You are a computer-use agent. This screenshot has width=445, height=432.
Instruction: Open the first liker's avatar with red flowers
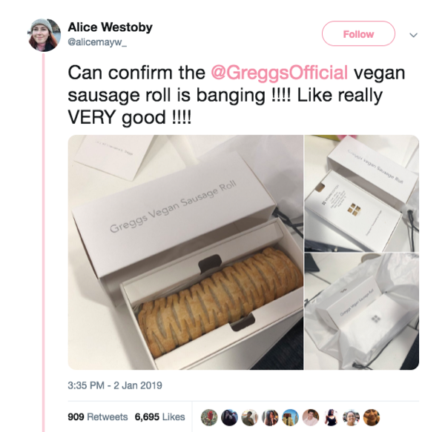[209, 417]
